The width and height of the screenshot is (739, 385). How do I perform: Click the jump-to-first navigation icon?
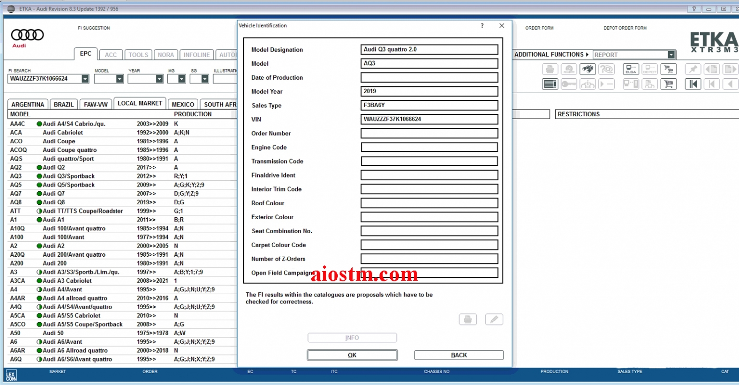coord(693,84)
